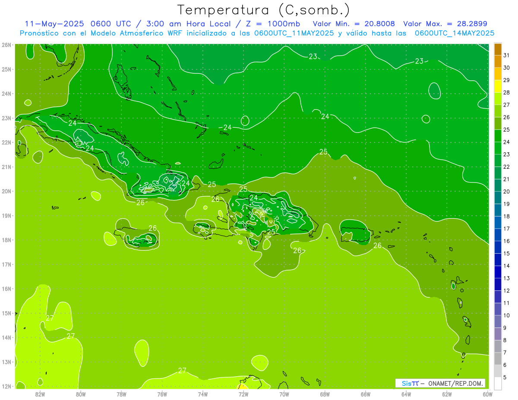518x400 pixels.
Task: Click the 70W longitude axis label
Action: [284, 394]
